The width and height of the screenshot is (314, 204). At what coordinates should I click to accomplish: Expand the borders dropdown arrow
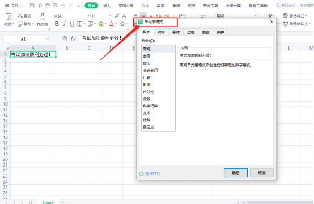point(84,24)
